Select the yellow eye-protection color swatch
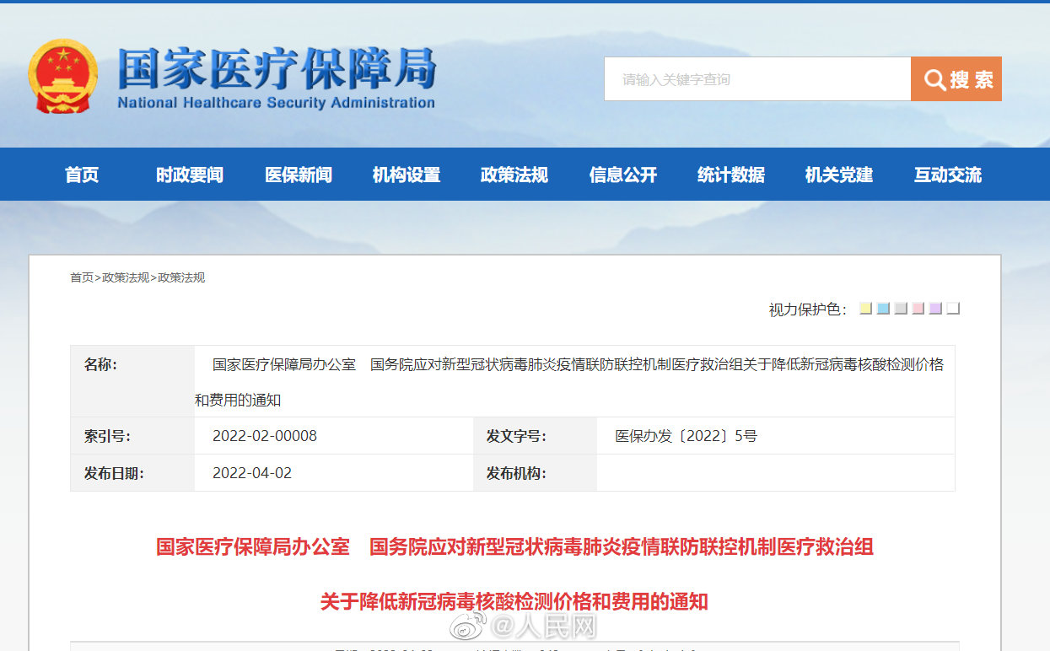 click(x=864, y=308)
